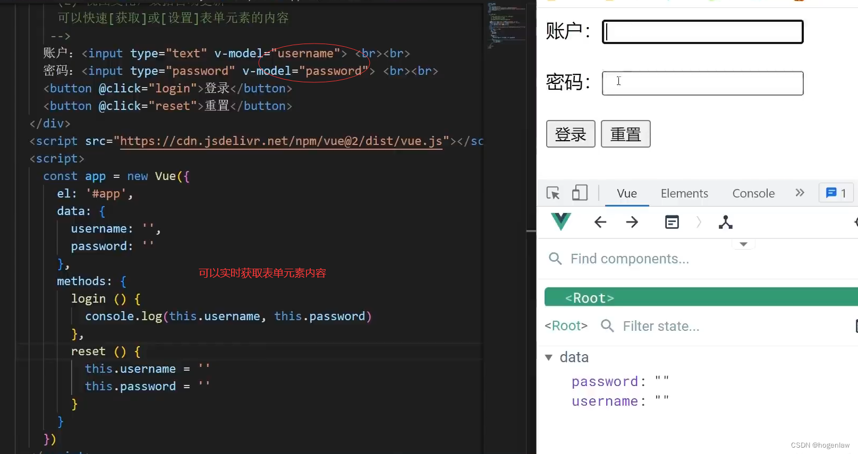
Task: Click the opening '<script>' tag line
Action: click(57, 159)
